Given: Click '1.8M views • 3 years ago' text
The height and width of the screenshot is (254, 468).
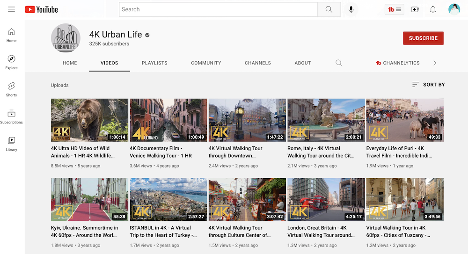Looking at the screenshot, I should coord(75,245).
